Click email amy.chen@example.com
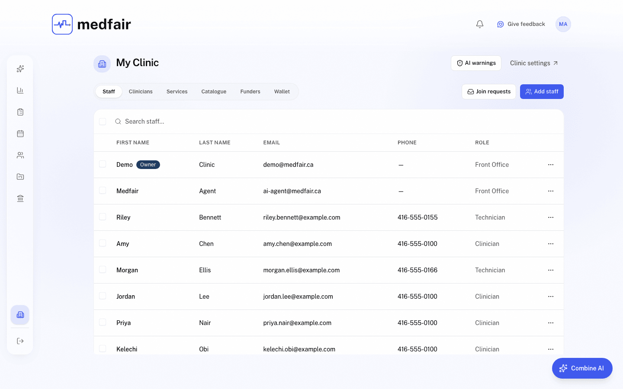 pos(297,244)
